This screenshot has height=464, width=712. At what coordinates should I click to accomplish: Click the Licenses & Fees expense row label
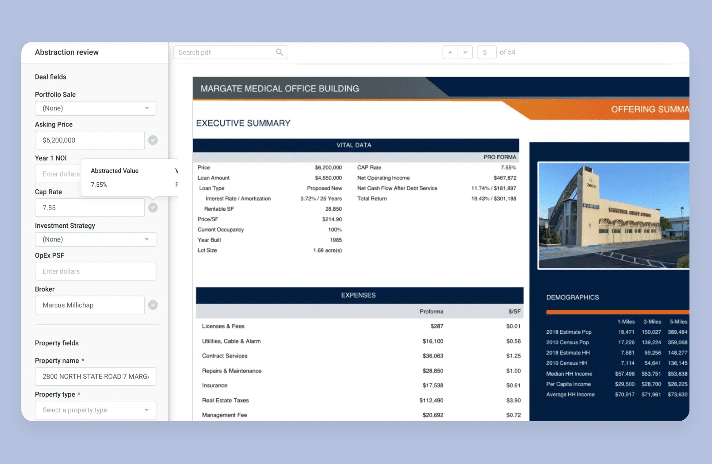click(223, 326)
